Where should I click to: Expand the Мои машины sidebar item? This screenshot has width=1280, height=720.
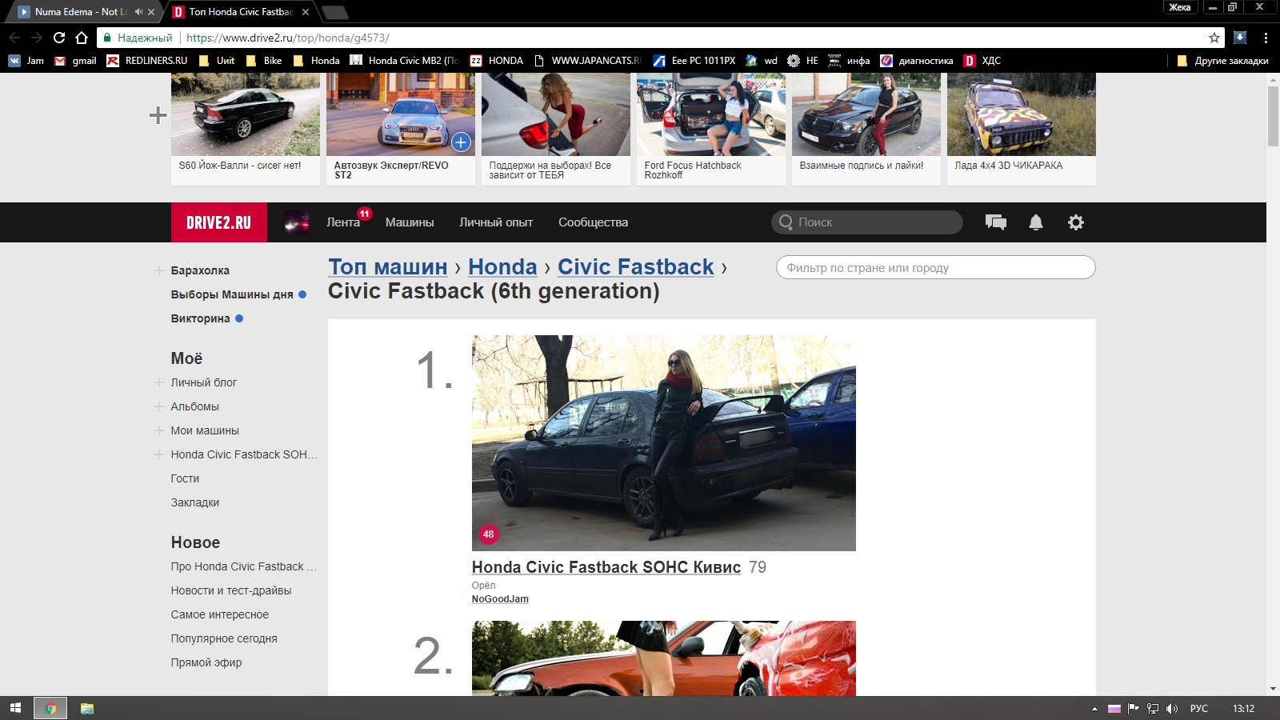coord(159,430)
